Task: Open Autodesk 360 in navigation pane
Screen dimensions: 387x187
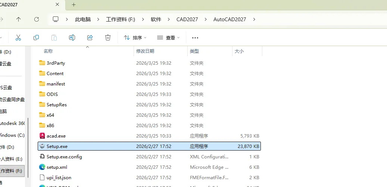Action: pos(12,123)
